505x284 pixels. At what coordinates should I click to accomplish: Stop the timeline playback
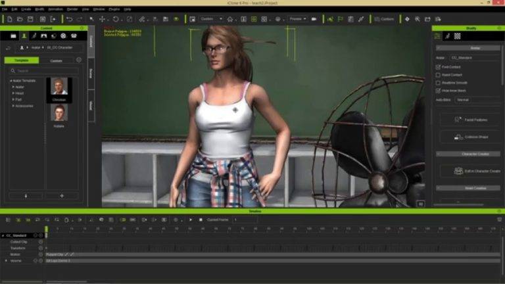201,220
